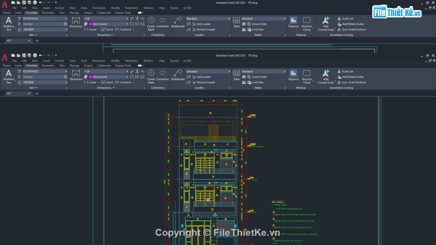Select Wipeout tool in upper ribbon
Viewport: 436px width, 245px height.
click(293, 22)
